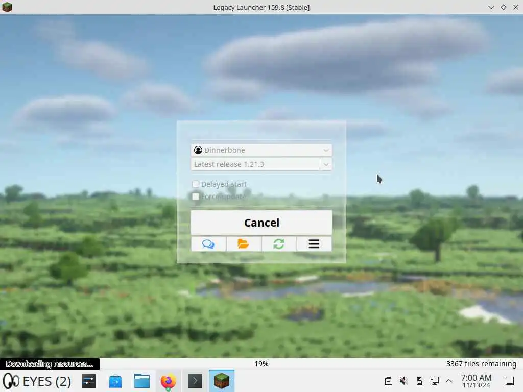Click the launcher grass block icon in title bar
The height and width of the screenshot is (392, 523).
point(7,7)
